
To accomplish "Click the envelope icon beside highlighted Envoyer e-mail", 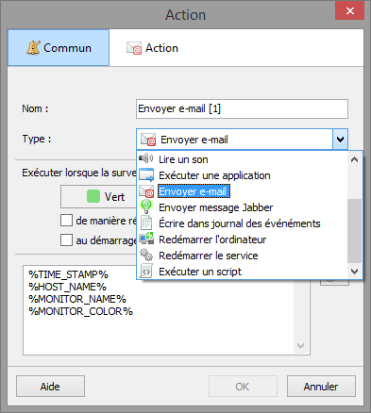I will pyautogui.click(x=146, y=191).
